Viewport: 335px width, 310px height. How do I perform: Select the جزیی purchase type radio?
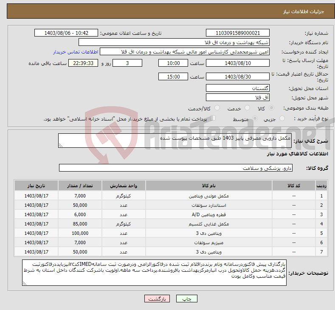(282, 118)
